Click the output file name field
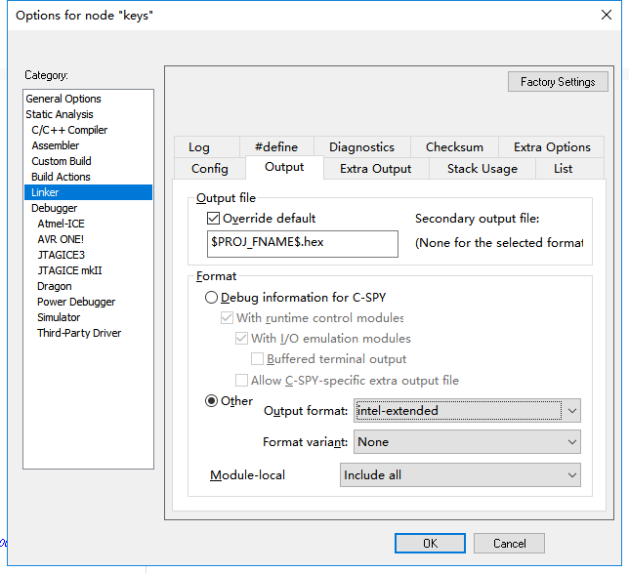This screenshot has width=629, height=573. [303, 243]
